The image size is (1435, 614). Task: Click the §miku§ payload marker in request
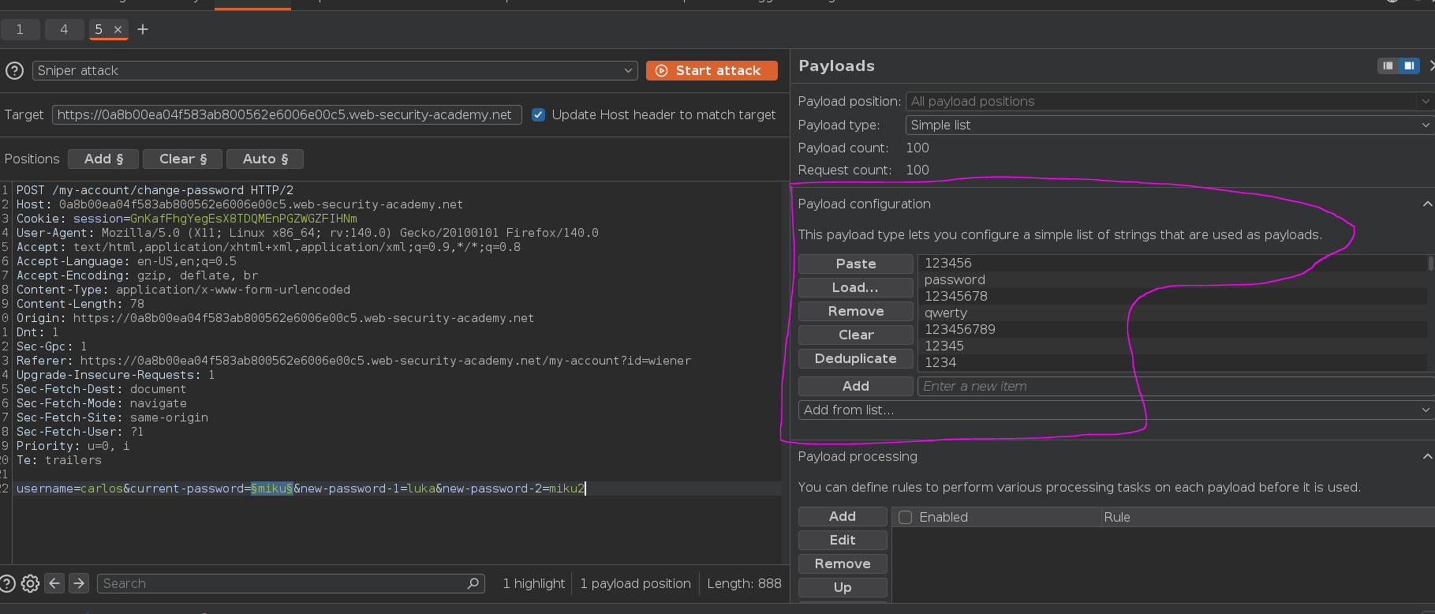click(x=272, y=489)
